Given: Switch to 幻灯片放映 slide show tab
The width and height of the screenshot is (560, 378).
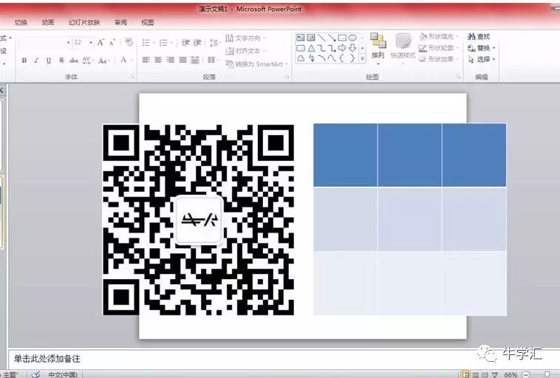Looking at the screenshot, I should [x=84, y=22].
